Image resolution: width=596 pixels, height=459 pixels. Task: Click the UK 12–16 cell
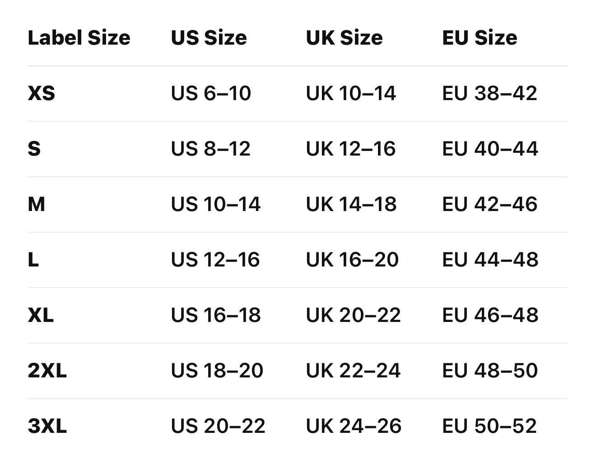click(x=351, y=149)
